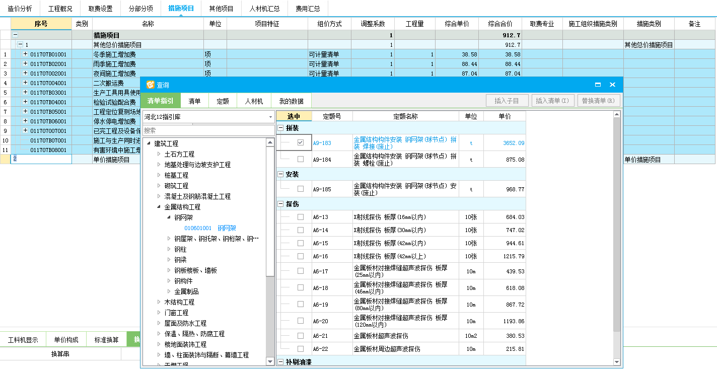Image resolution: width=717 pixels, height=370 pixels.
Task: Select the 定额 tab in query dialog
Action: tap(223, 101)
